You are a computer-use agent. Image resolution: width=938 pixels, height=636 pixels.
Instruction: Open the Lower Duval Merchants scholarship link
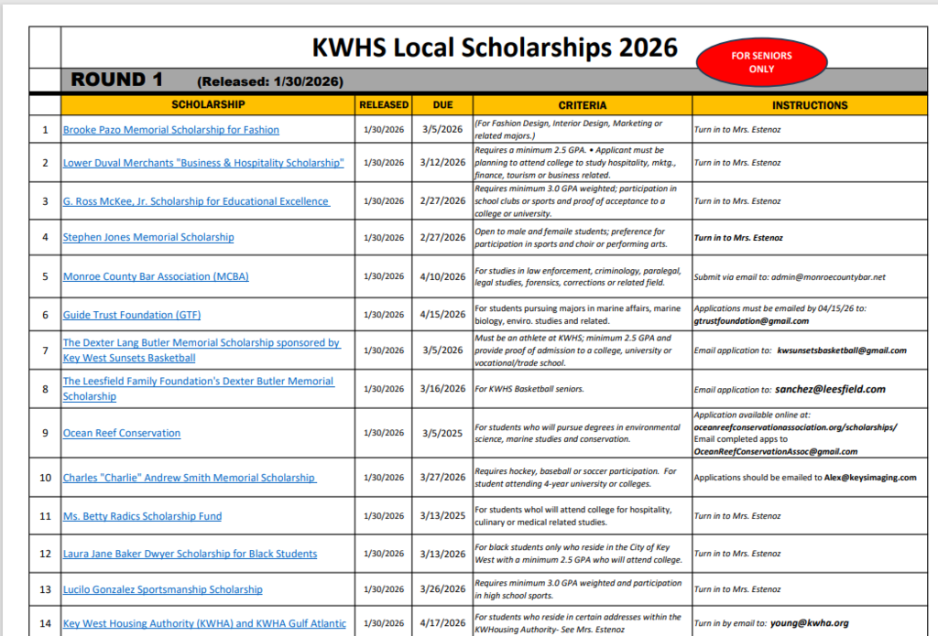(202, 162)
